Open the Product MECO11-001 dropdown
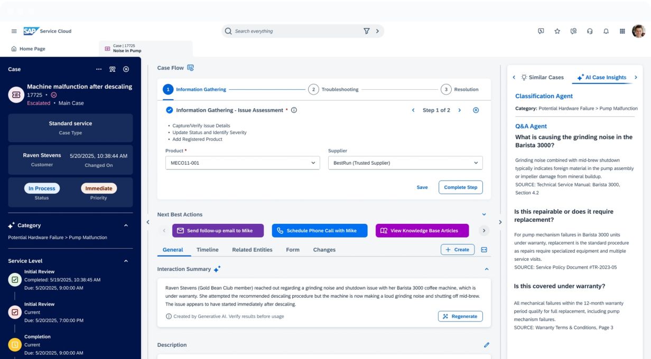The width and height of the screenshot is (651, 359). click(x=243, y=163)
